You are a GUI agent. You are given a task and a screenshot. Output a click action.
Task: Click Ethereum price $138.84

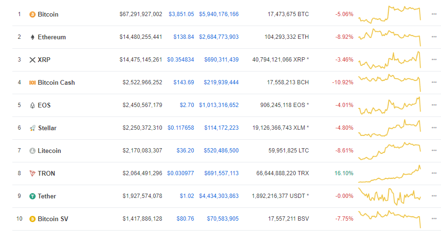coord(184,37)
